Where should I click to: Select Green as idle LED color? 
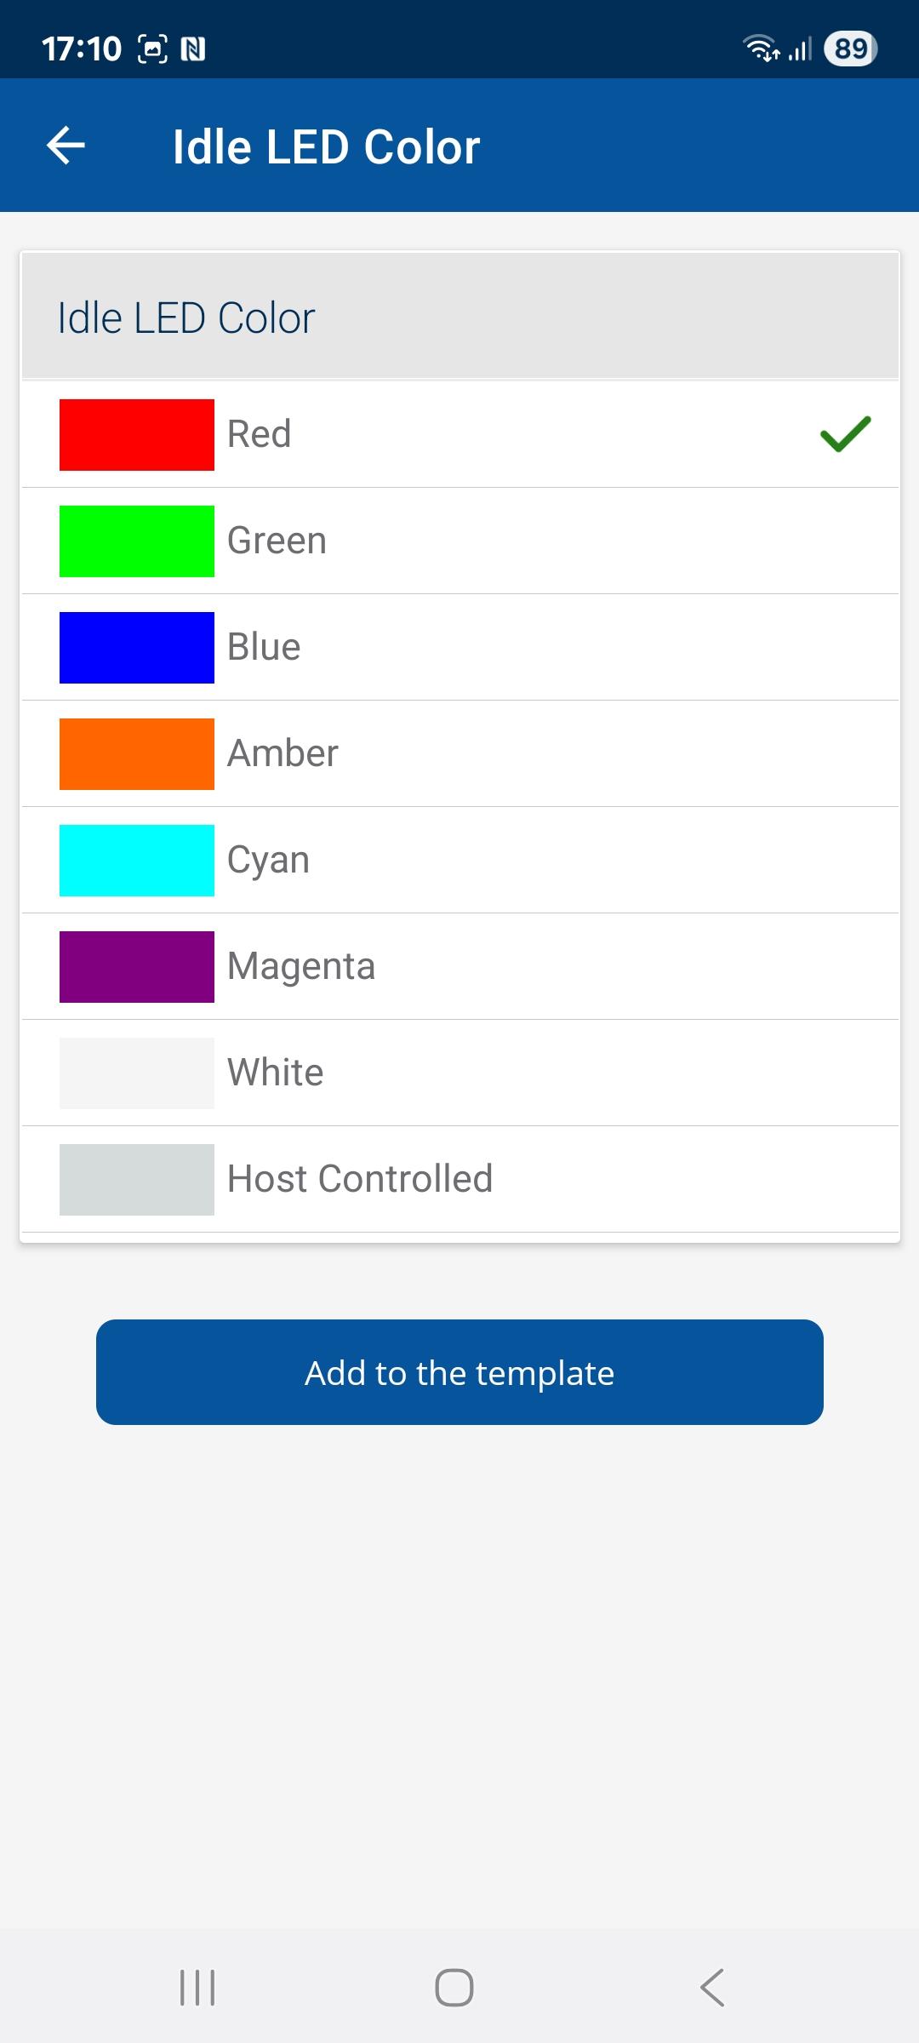[460, 541]
